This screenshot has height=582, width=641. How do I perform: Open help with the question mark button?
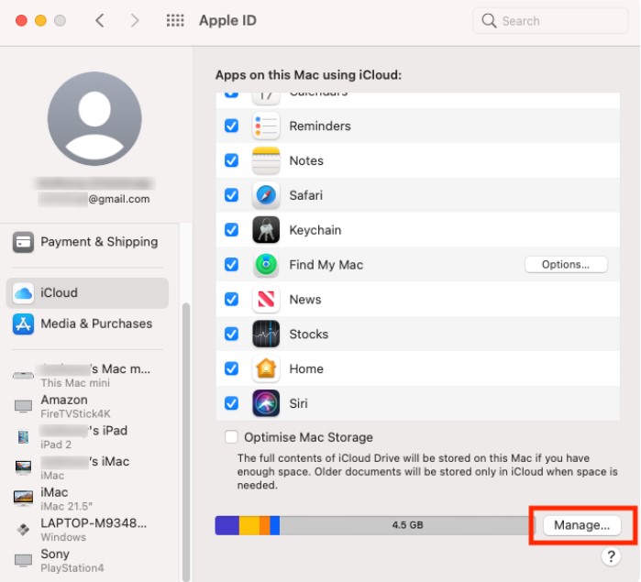tap(611, 555)
